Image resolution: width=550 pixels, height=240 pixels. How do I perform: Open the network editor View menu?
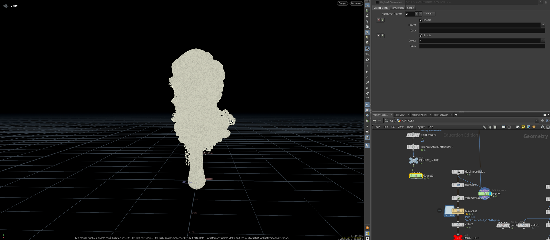400,127
